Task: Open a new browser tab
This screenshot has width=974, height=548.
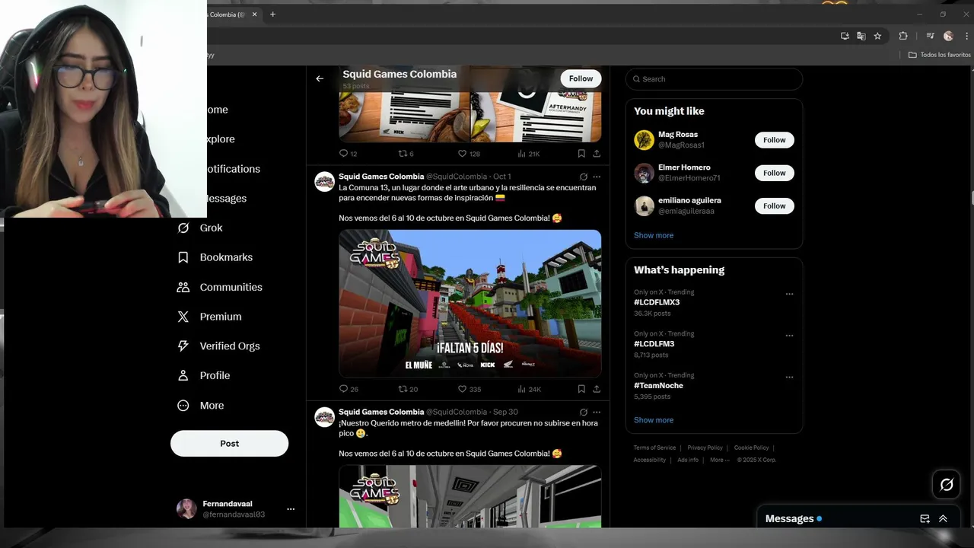Action: [272, 14]
